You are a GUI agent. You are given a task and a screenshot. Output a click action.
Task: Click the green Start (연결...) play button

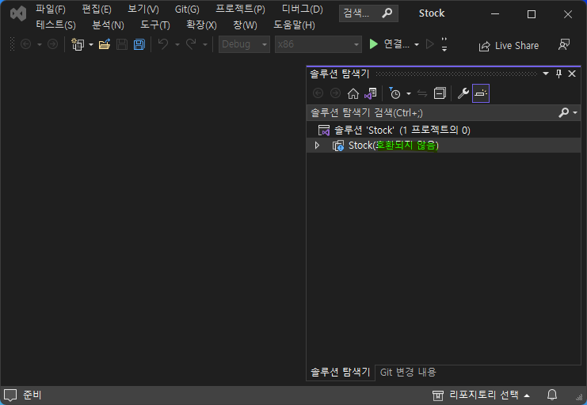coord(389,44)
